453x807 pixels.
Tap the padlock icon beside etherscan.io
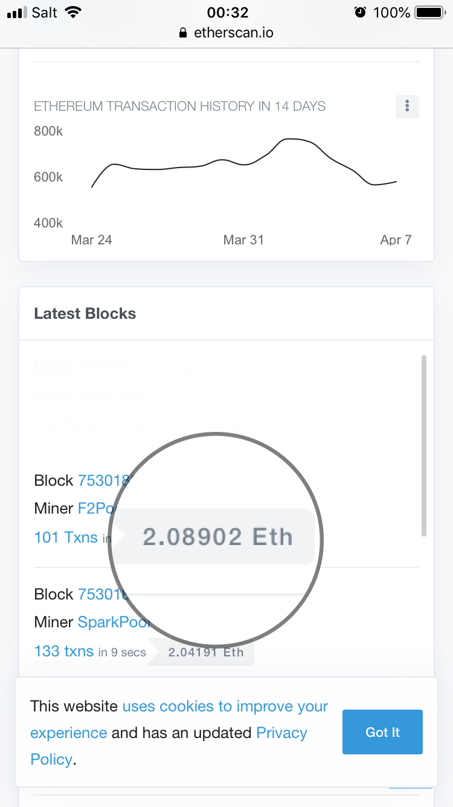point(184,33)
